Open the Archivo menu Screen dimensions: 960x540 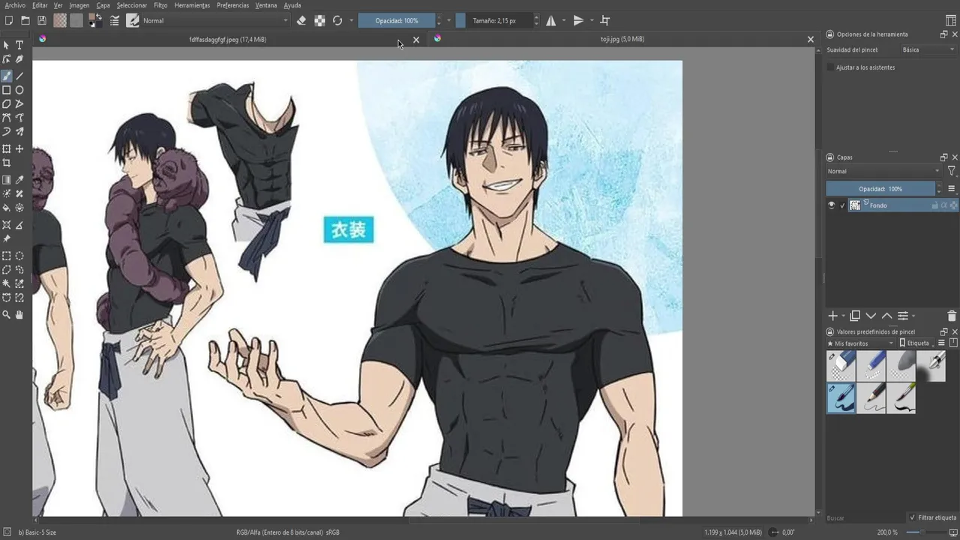(x=15, y=5)
